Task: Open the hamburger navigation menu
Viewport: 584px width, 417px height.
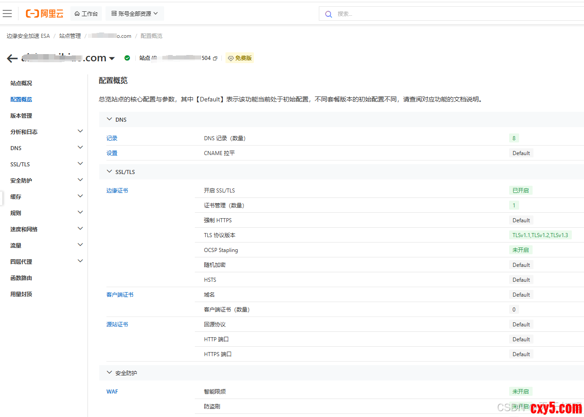Action: (x=7, y=14)
